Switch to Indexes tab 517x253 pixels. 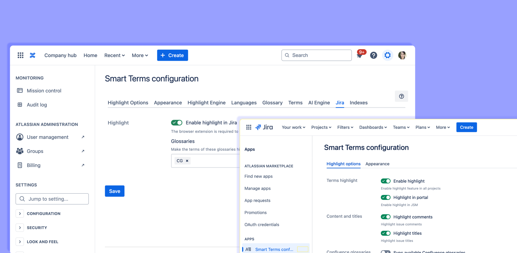pyautogui.click(x=359, y=103)
